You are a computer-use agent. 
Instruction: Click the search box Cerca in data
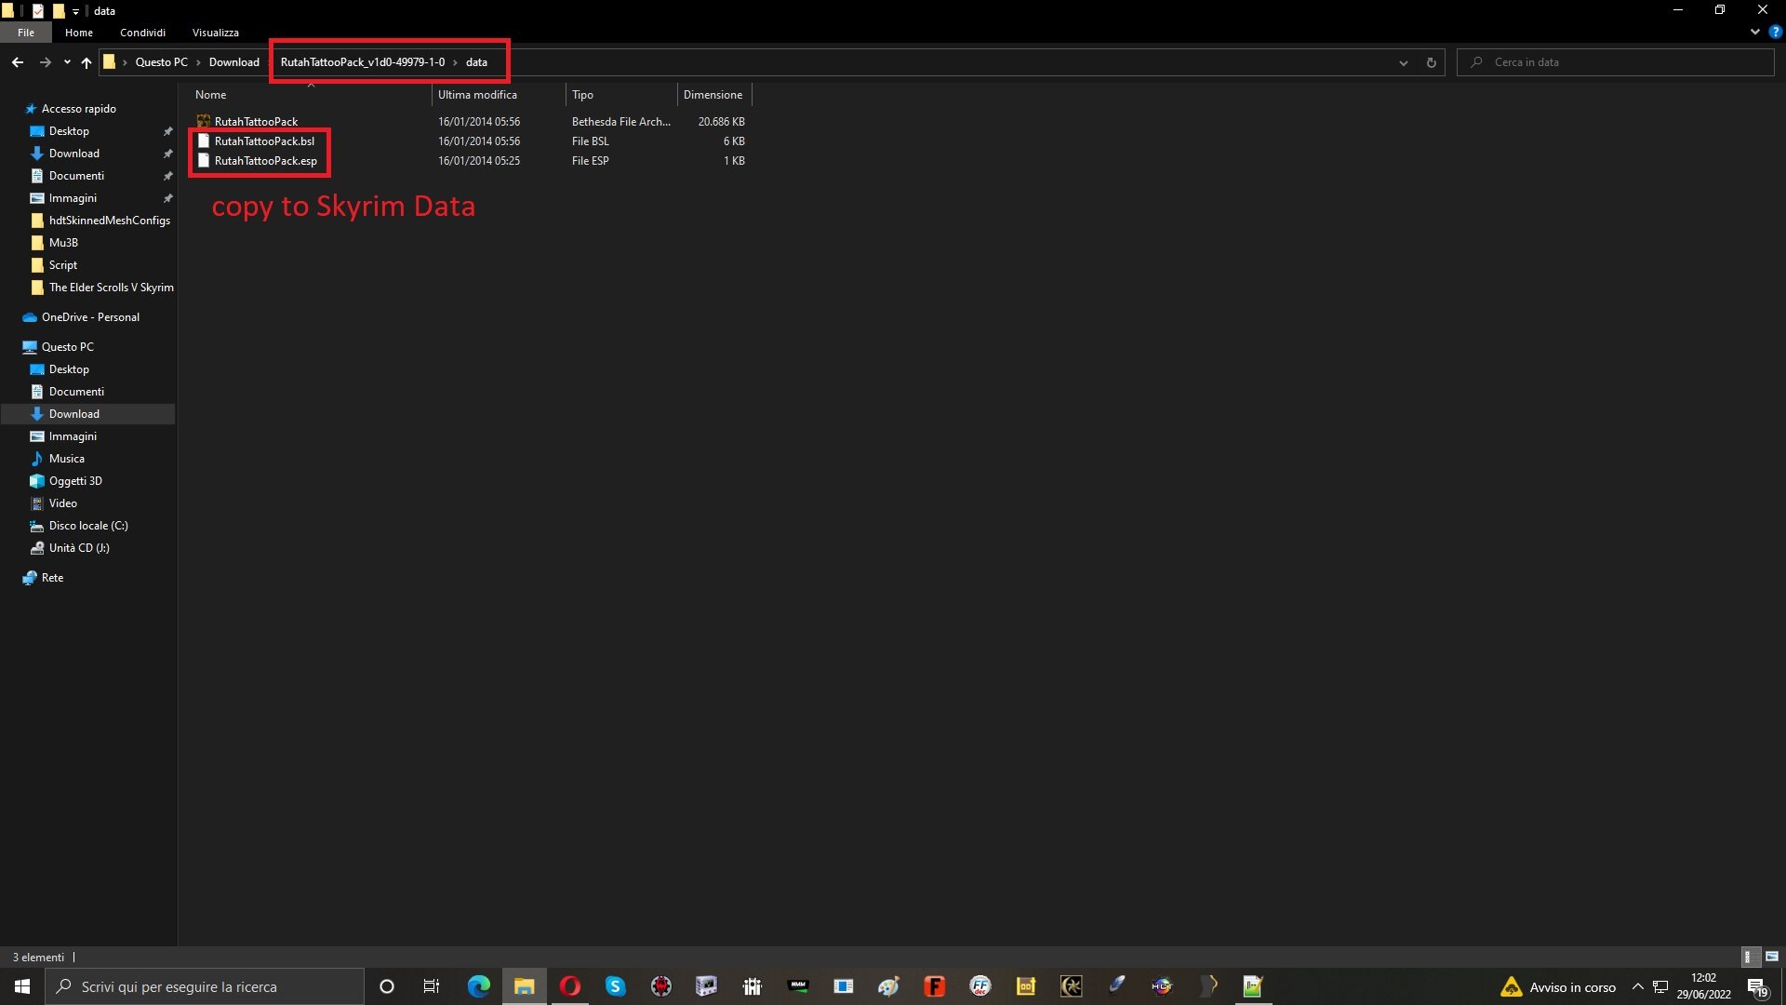1616,62
